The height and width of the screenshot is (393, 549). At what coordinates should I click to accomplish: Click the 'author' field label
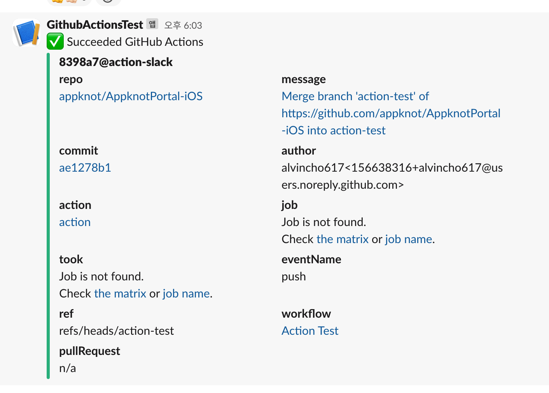pyautogui.click(x=299, y=151)
